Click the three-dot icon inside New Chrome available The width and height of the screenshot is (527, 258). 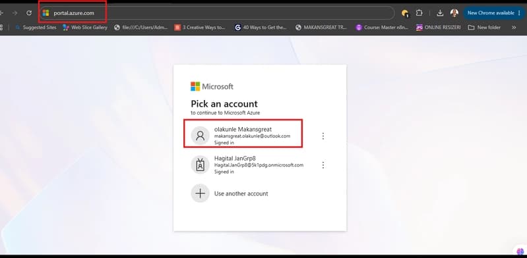pos(519,13)
